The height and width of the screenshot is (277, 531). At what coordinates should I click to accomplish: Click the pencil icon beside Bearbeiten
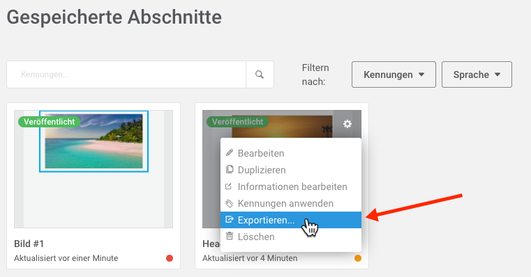[230, 153]
